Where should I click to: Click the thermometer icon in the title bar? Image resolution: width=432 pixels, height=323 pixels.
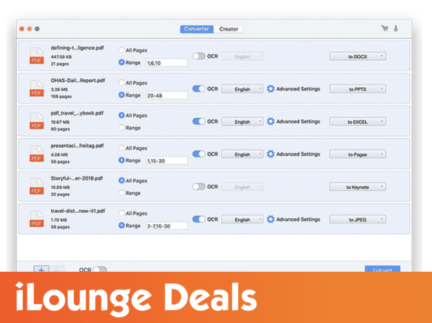396,29
